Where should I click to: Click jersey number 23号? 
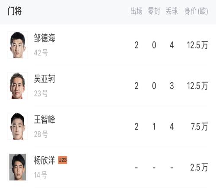click(x=41, y=93)
